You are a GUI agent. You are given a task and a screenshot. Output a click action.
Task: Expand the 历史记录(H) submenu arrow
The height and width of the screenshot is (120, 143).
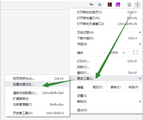tap(140, 32)
